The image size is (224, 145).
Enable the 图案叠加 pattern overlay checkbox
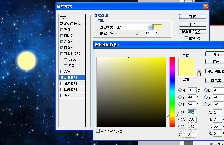click(x=62, y=89)
